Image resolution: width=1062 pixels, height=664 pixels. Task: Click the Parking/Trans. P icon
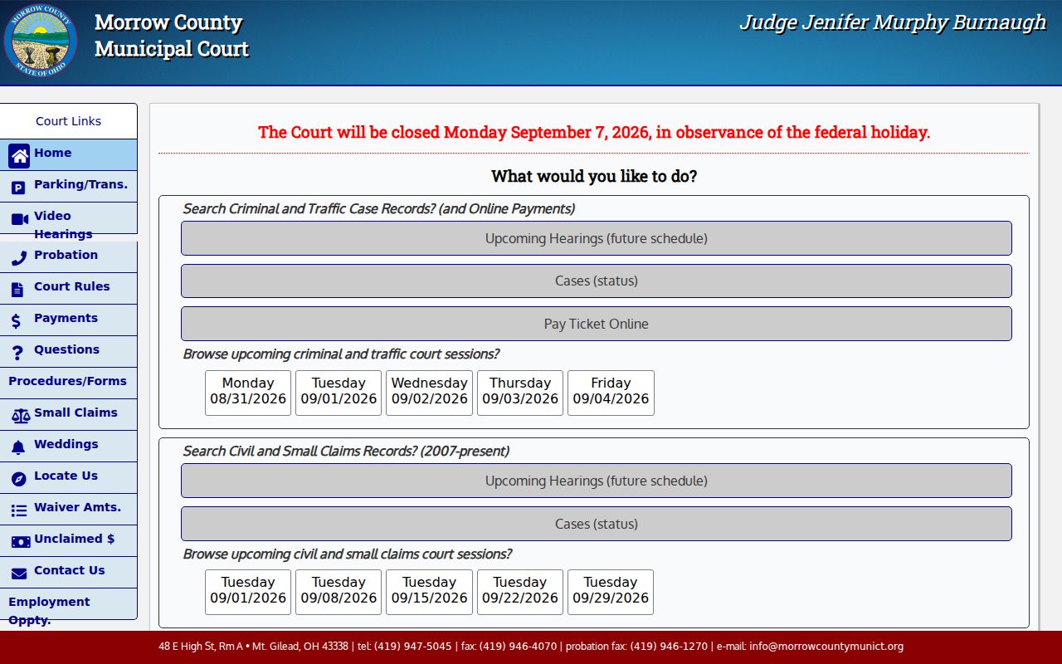point(18,188)
